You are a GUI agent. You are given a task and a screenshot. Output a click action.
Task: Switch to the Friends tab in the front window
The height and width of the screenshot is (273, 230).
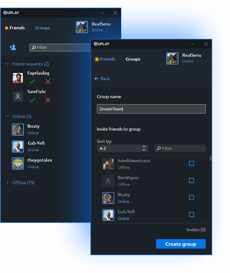107,59
